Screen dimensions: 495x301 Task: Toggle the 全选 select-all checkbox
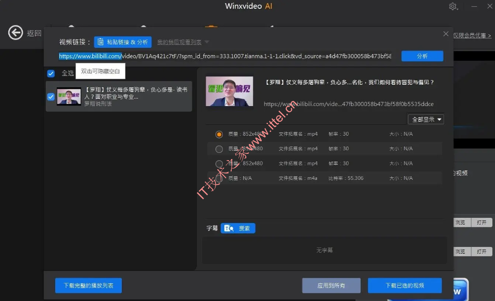tap(51, 73)
